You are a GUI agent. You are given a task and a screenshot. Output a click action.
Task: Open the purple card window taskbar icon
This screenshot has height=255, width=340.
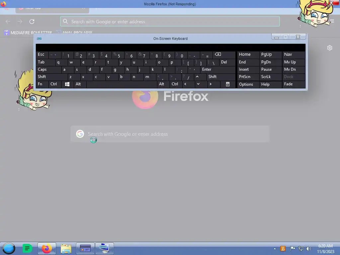pyautogui.click(x=85, y=248)
